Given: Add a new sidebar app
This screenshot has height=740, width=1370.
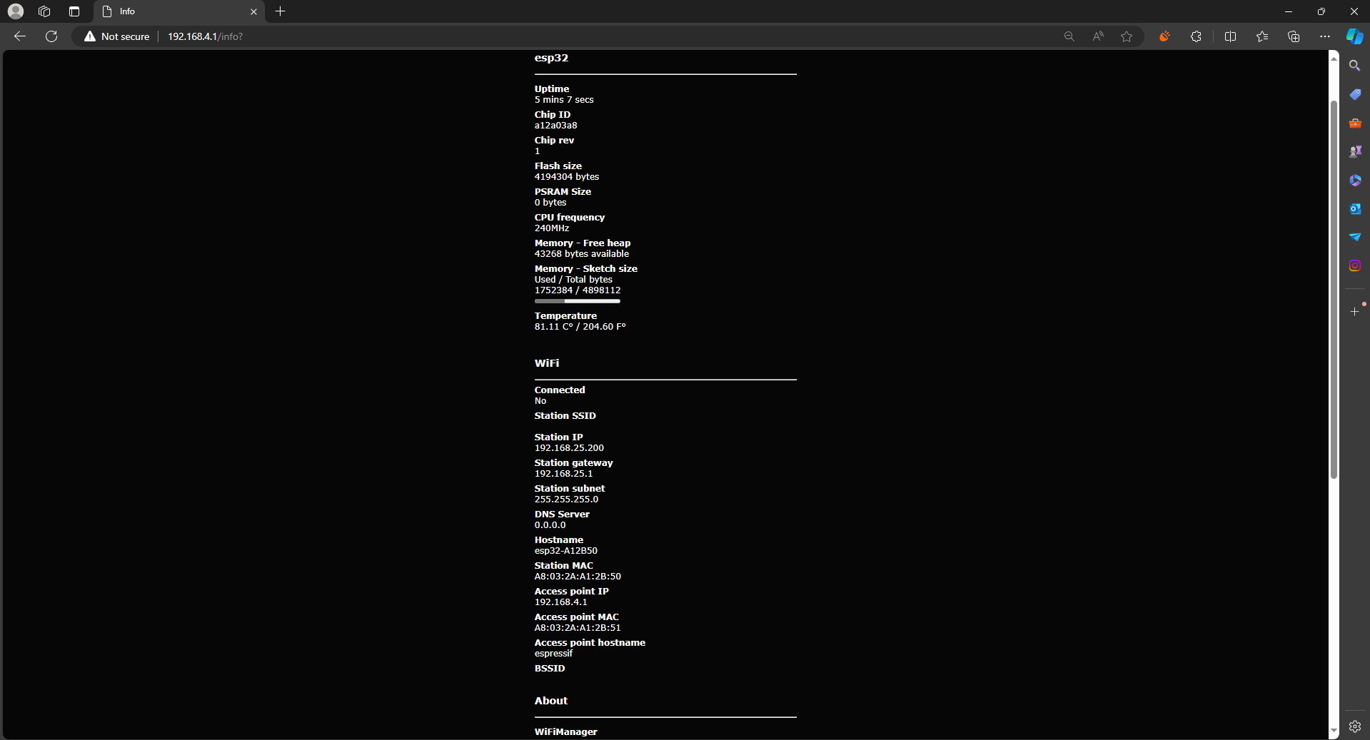Looking at the screenshot, I should click(1354, 312).
